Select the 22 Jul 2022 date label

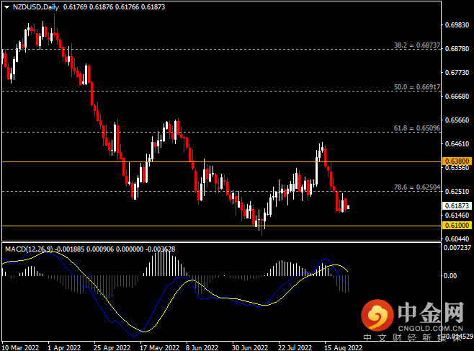(295, 347)
